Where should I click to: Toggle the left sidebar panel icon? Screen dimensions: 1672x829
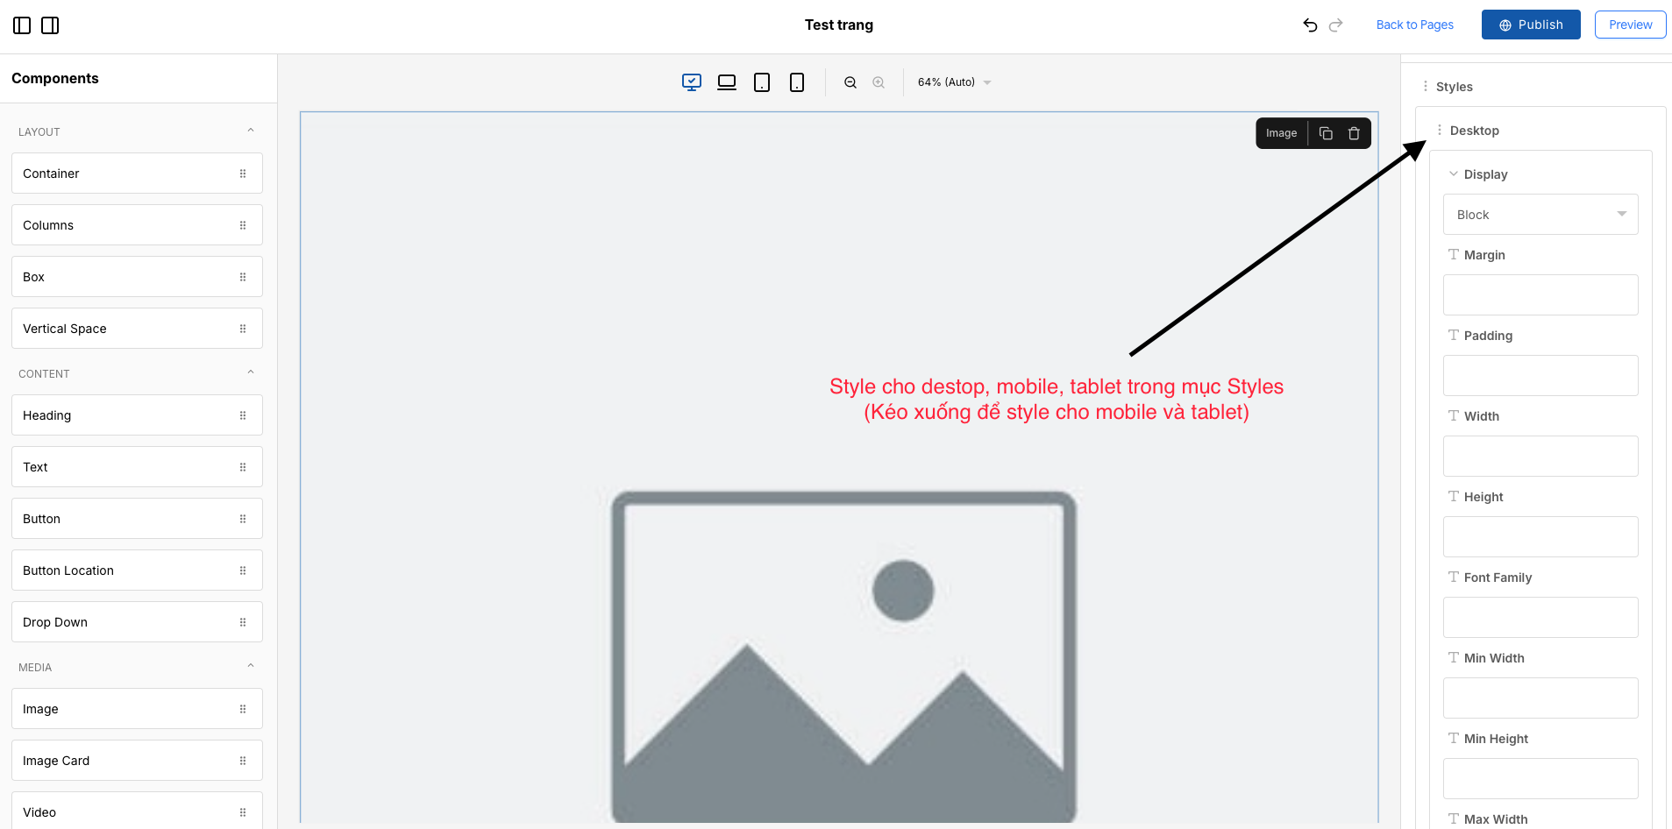22,25
